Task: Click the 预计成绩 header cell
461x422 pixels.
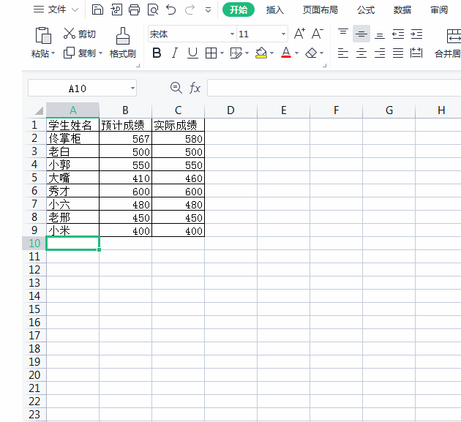Action: [x=125, y=125]
